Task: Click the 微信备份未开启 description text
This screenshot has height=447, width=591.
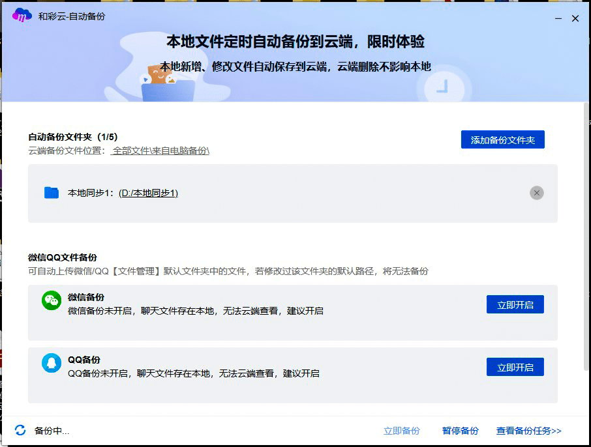Action: [196, 311]
